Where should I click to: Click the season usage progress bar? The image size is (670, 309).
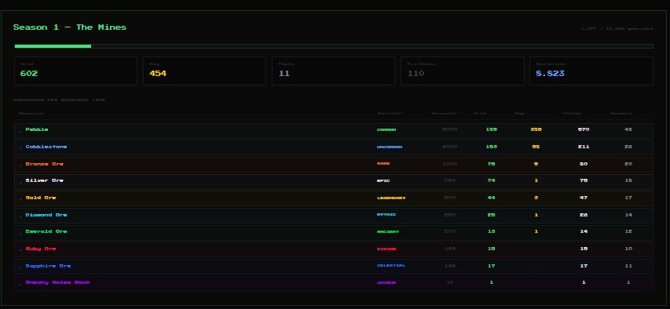pyautogui.click(x=334, y=46)
